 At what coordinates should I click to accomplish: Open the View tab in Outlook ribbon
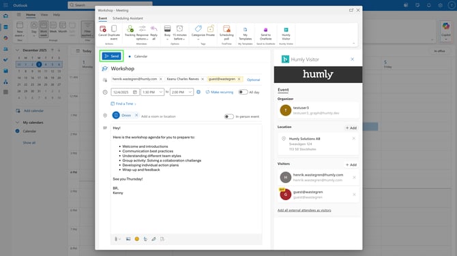pos(44,14)
